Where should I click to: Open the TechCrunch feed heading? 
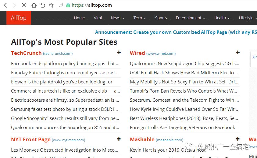point(26,53)
